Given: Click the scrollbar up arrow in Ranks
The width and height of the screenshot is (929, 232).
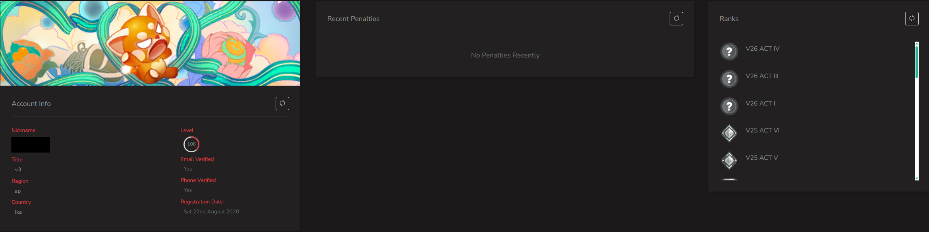Looking at the screenshot, I should click(x=917, y=43).
